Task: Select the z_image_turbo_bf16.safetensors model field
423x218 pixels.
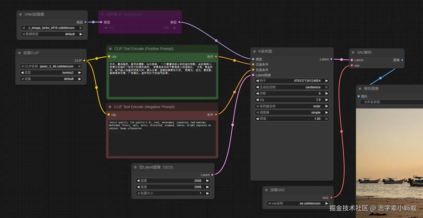Action: click(x=52, y=28)
